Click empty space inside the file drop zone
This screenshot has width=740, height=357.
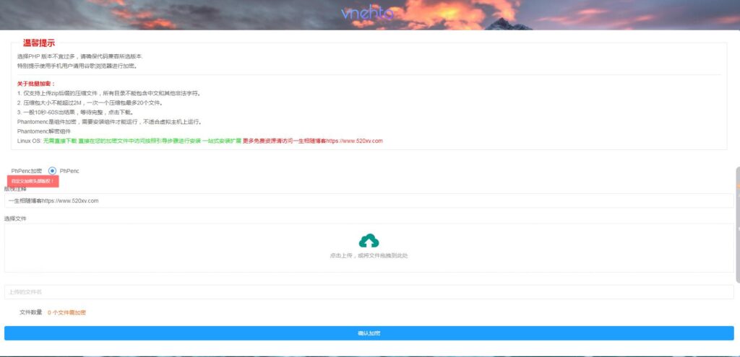[x=181, y=247]
